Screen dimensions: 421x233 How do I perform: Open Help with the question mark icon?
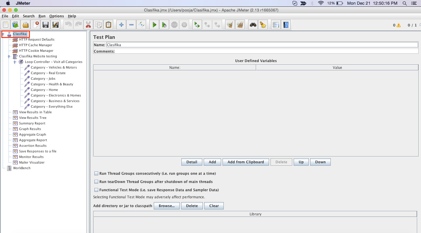click(x=286, y=25)
